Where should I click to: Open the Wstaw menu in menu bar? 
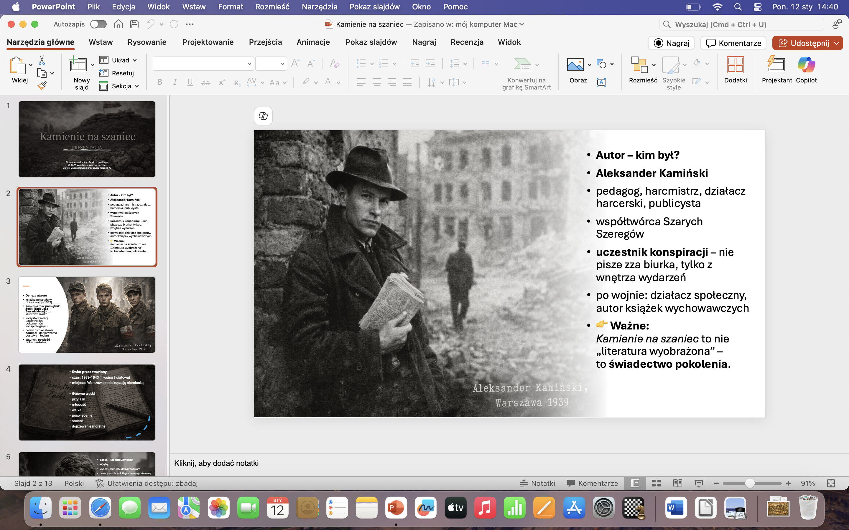(x=194, y=7)
